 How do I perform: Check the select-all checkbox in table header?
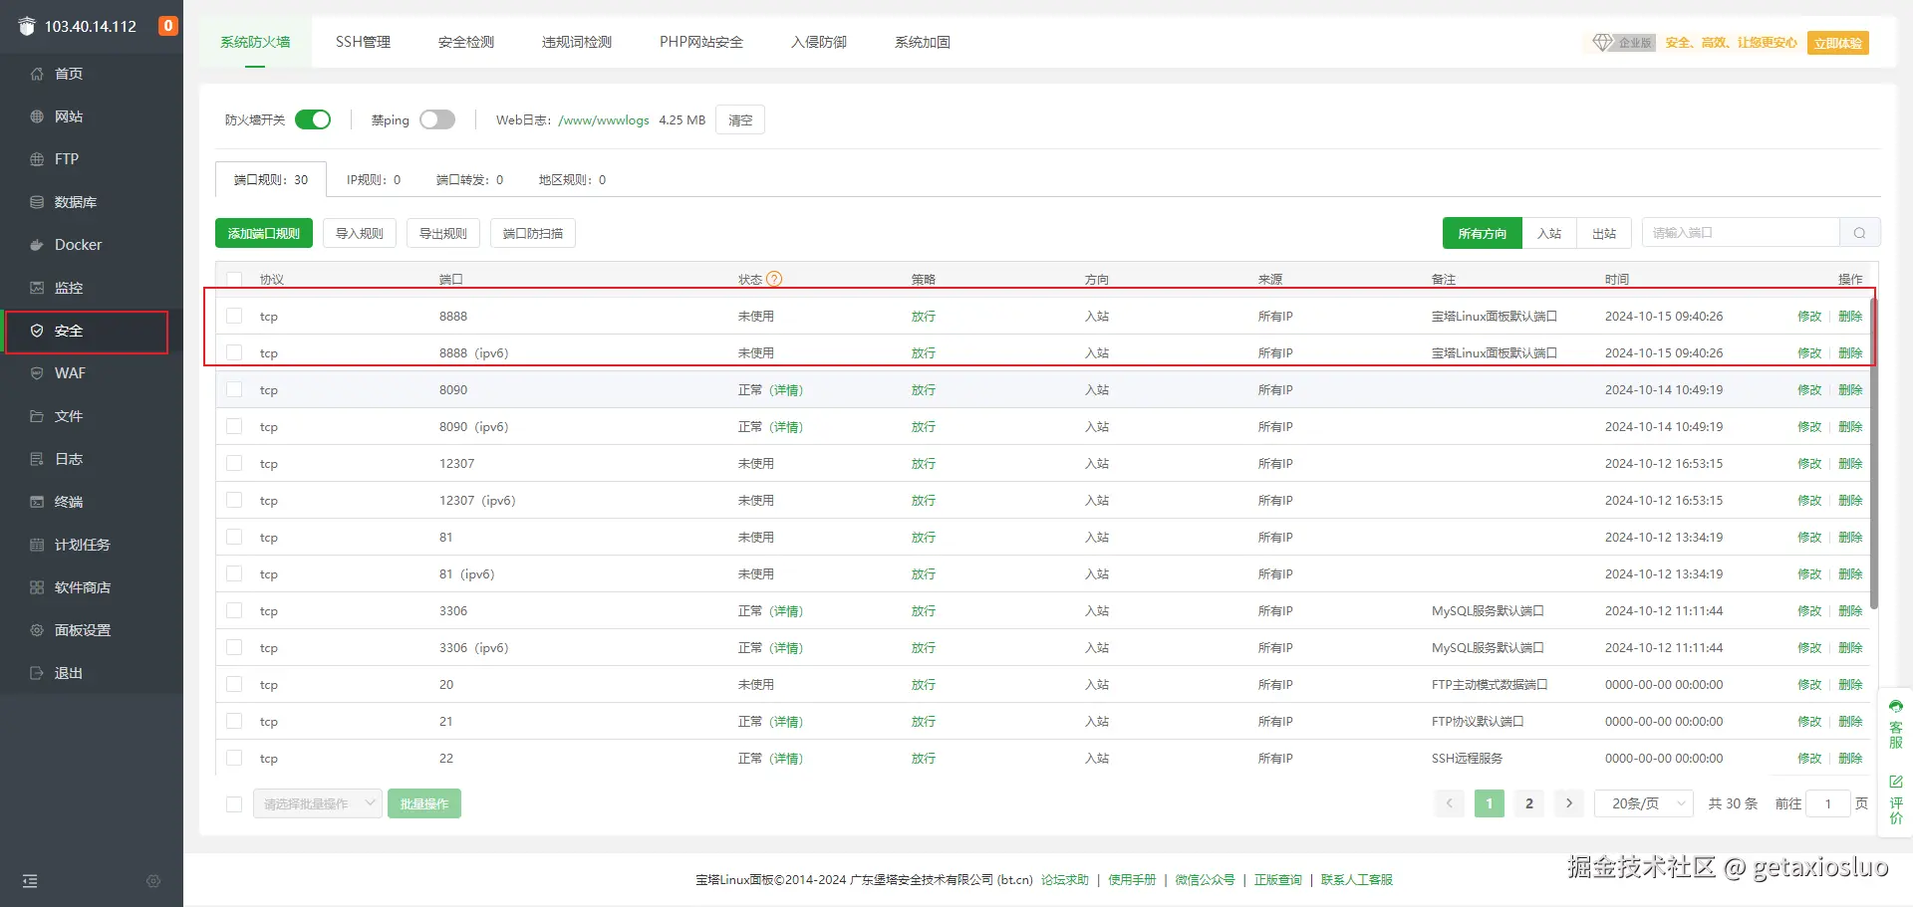coord(234,280)
